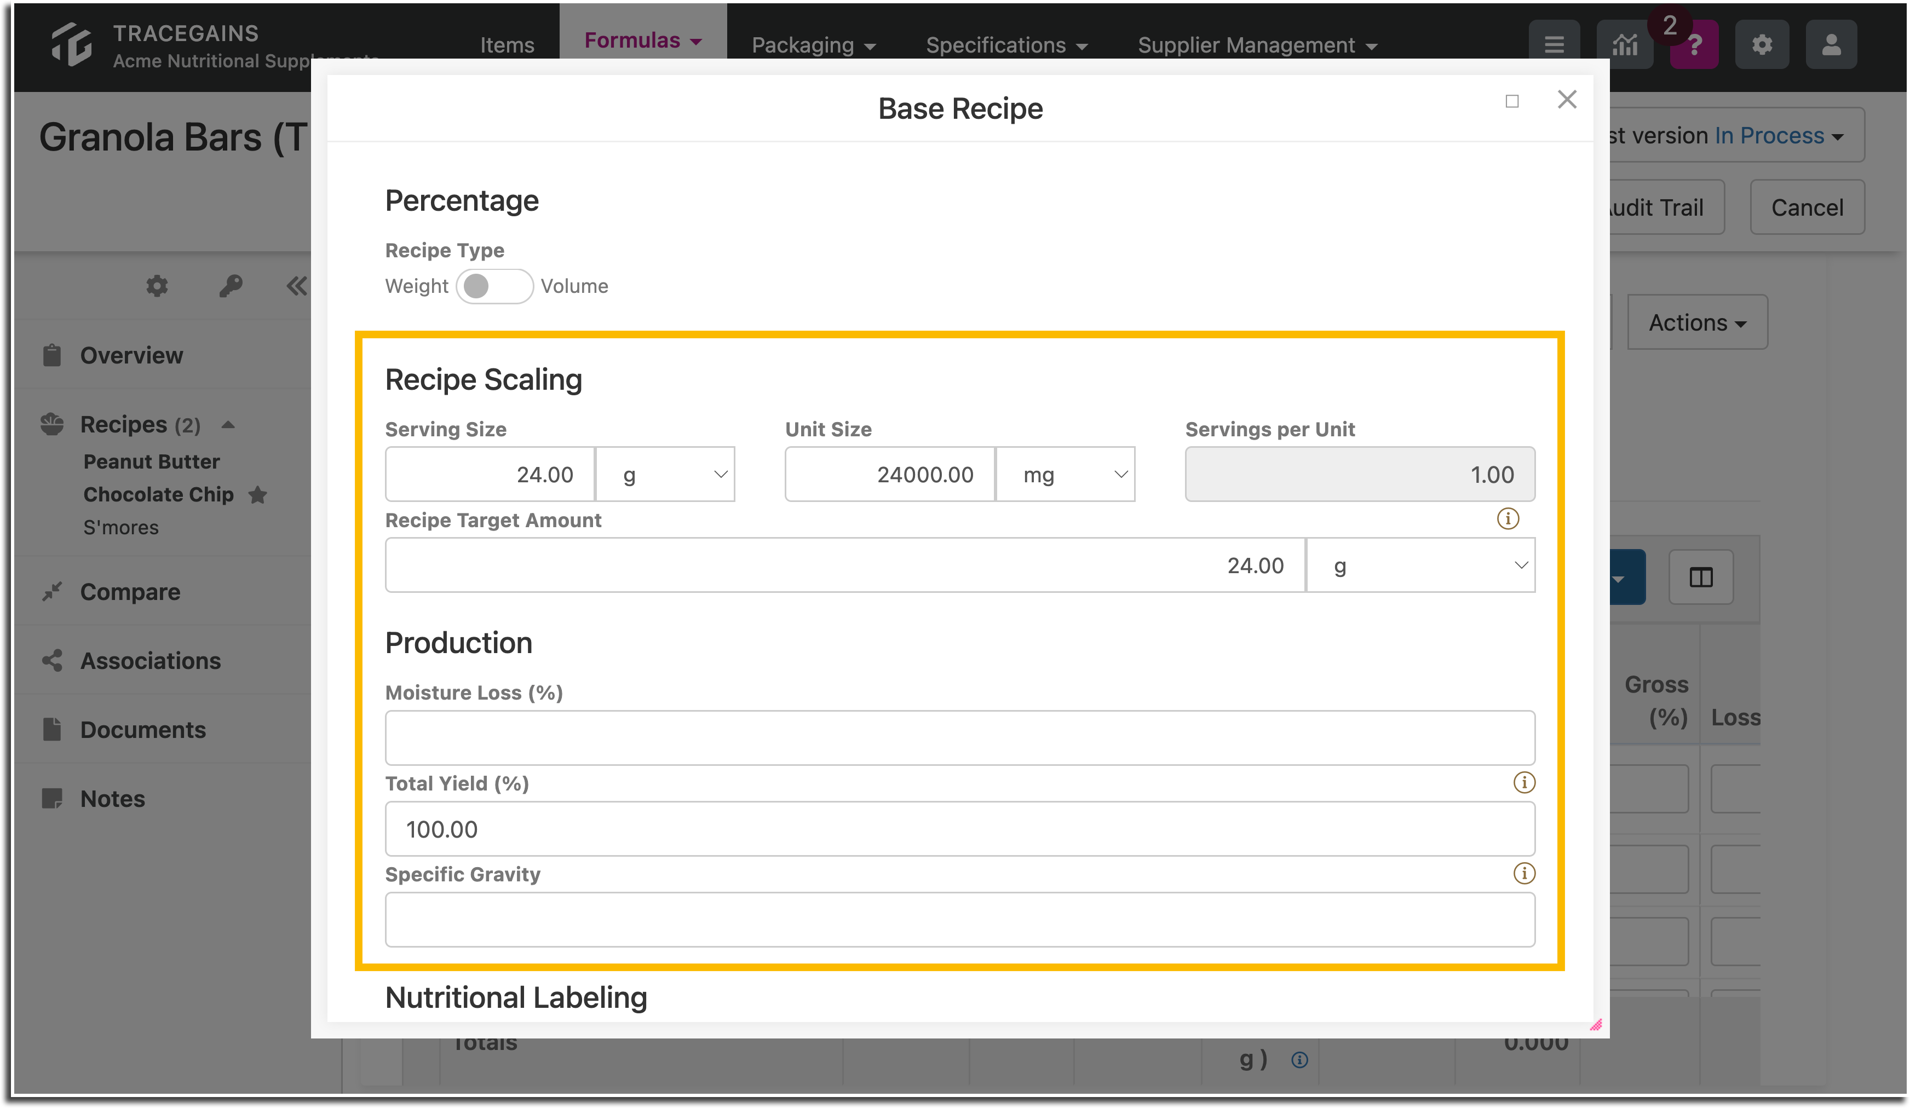The height and width of the screenshot is (1108, 1910).
Task: Open the Items menu
Action: [x=507, y=45]
